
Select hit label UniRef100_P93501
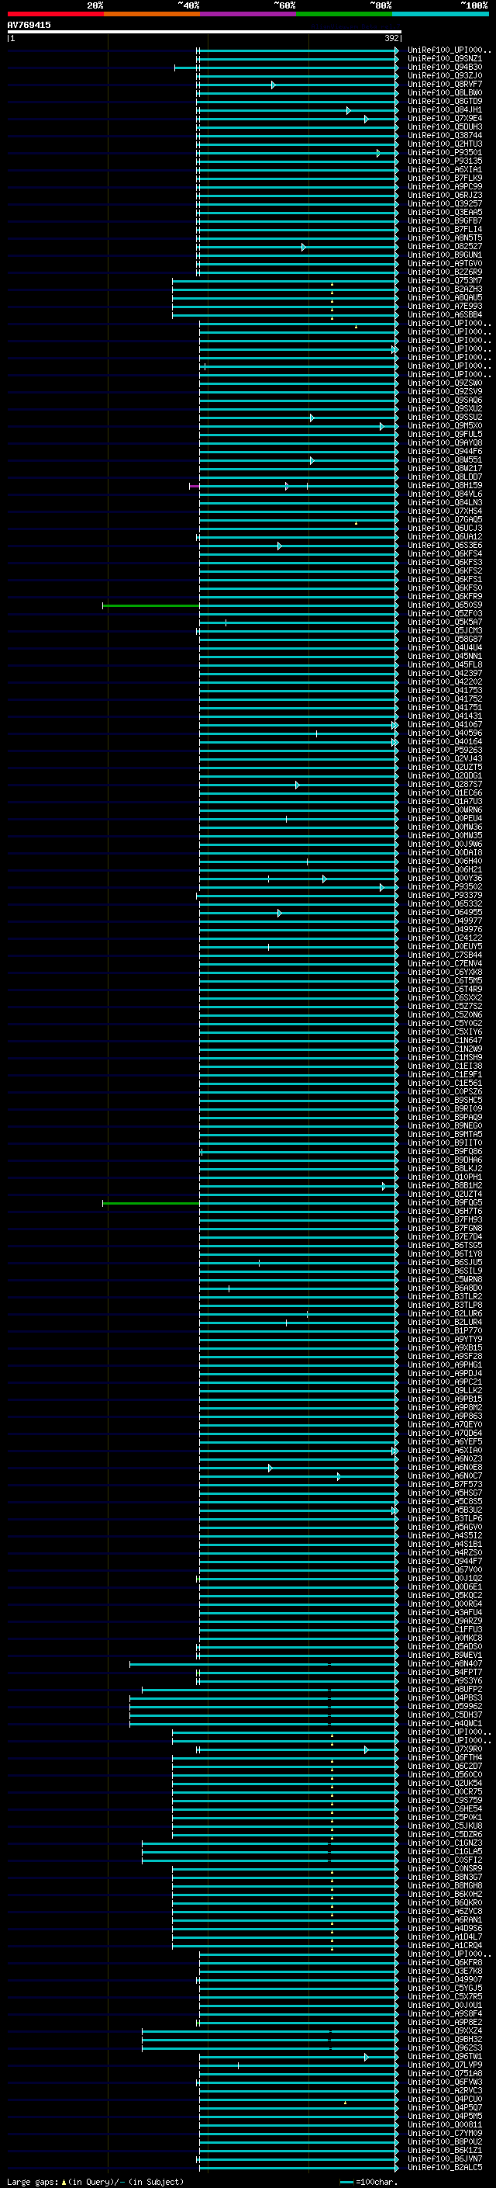click(x=444, y=153)
